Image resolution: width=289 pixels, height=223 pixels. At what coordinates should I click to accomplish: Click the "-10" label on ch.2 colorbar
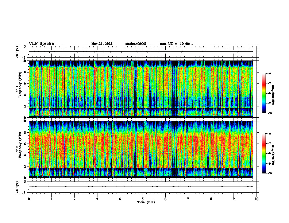tap(270, 173)
